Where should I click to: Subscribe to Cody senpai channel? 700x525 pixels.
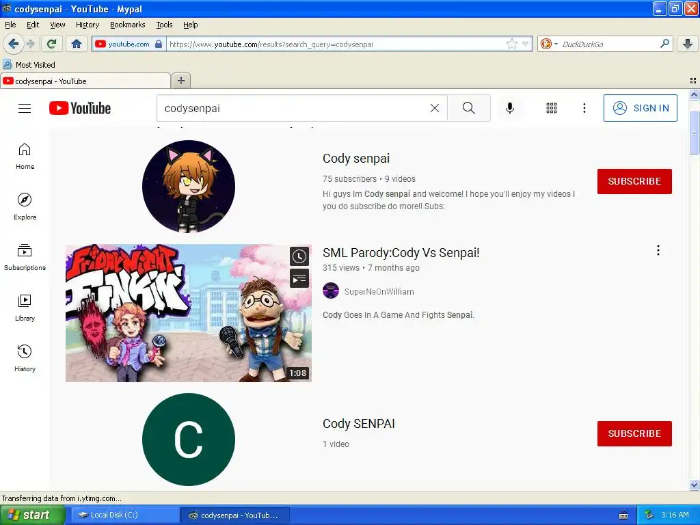pyautogui.click(x=634, y=181)
